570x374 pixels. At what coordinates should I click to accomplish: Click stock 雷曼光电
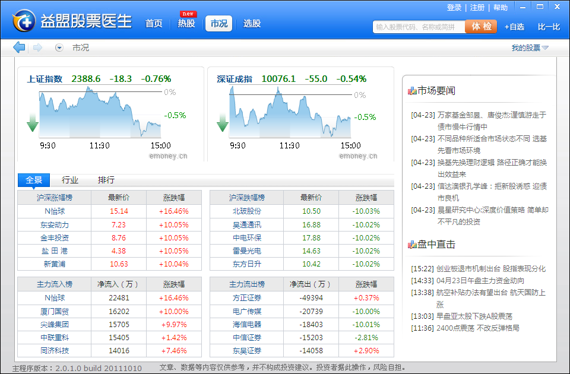click(x=247, y=251)
